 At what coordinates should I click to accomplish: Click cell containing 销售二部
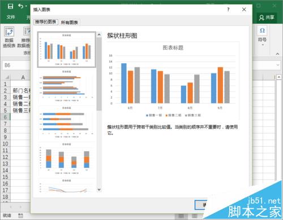[x=21, y=104]
